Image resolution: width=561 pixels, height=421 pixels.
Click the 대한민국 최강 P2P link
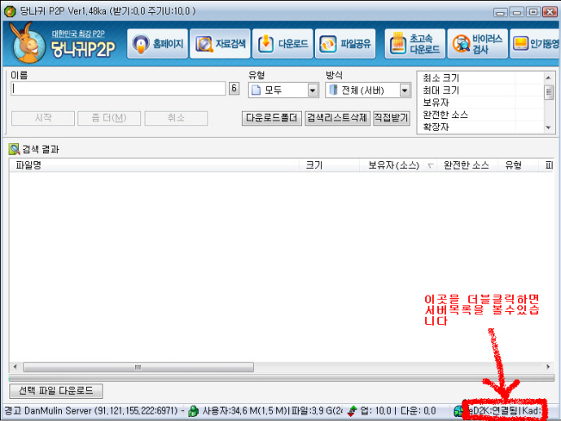pyautogui.click(x=78, y=34)
